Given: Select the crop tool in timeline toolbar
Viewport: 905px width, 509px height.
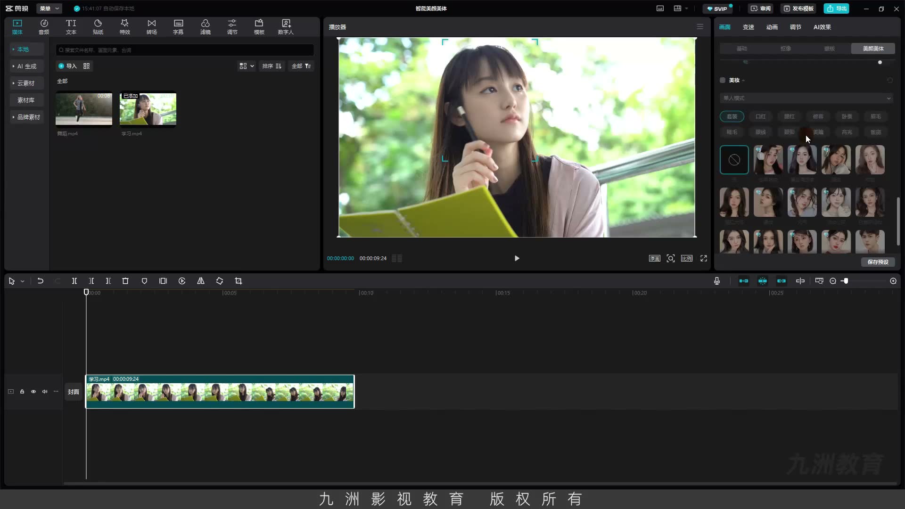Looking at the screenshot, I should pyautogui.click(x=239, y=281).
